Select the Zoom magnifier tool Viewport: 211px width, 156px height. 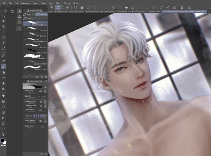coord(3,15)
